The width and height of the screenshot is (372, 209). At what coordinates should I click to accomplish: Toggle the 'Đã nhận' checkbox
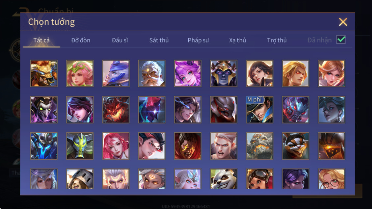341,39
